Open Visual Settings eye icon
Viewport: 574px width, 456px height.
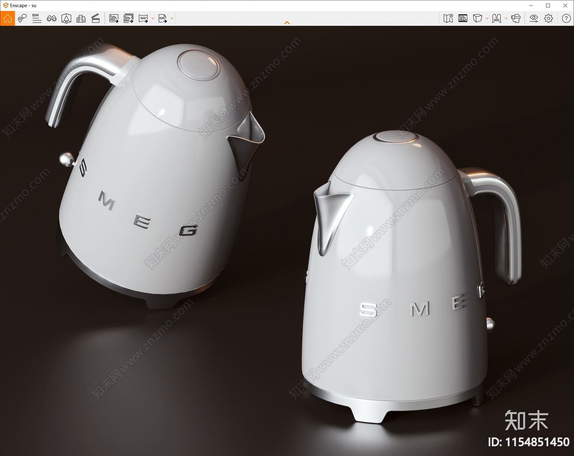[x=534, y=18]
